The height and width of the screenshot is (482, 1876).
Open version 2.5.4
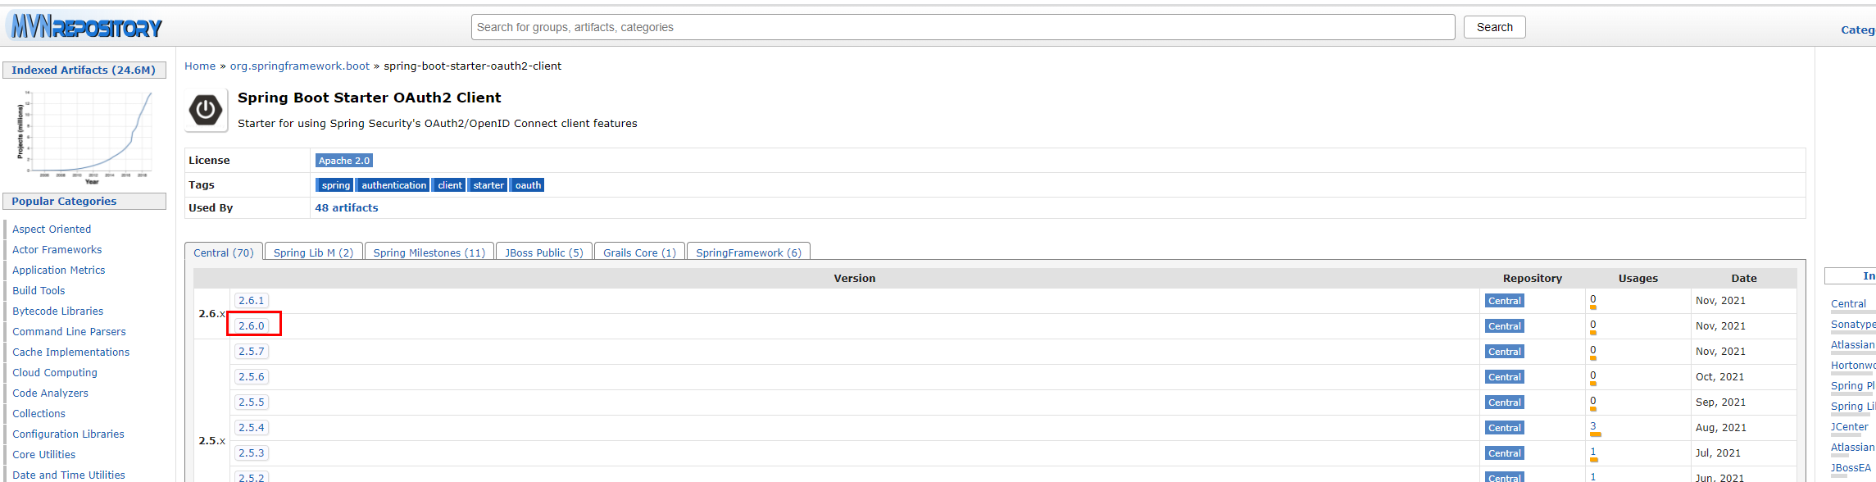(252, 428)
